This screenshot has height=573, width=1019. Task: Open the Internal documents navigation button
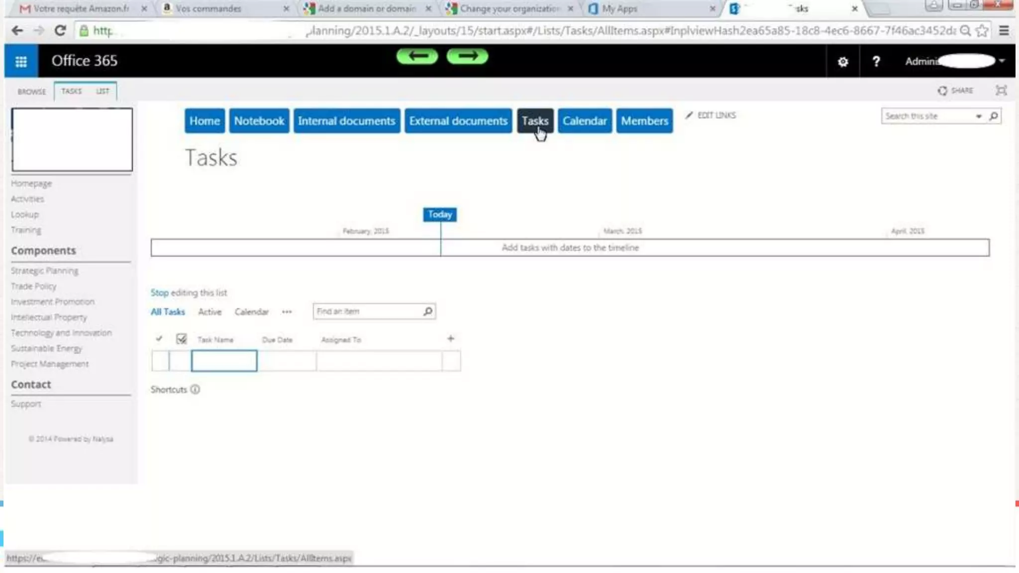[x=346, y=121]
